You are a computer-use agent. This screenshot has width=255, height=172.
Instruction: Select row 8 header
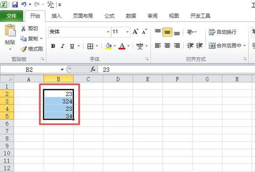pyautogui.click(x=7, y=138)
